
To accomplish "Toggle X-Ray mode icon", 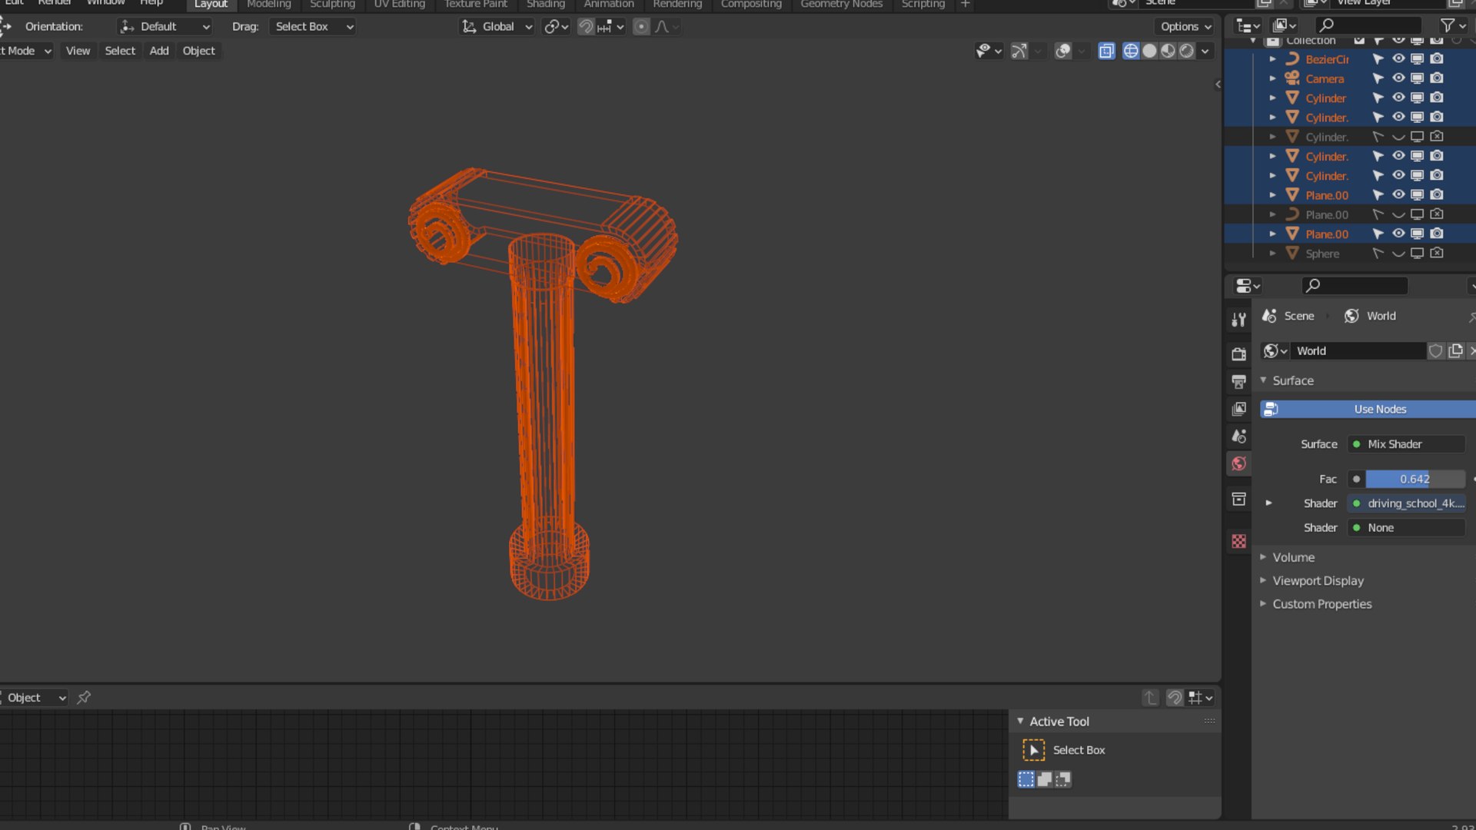I will [1106, 51].
